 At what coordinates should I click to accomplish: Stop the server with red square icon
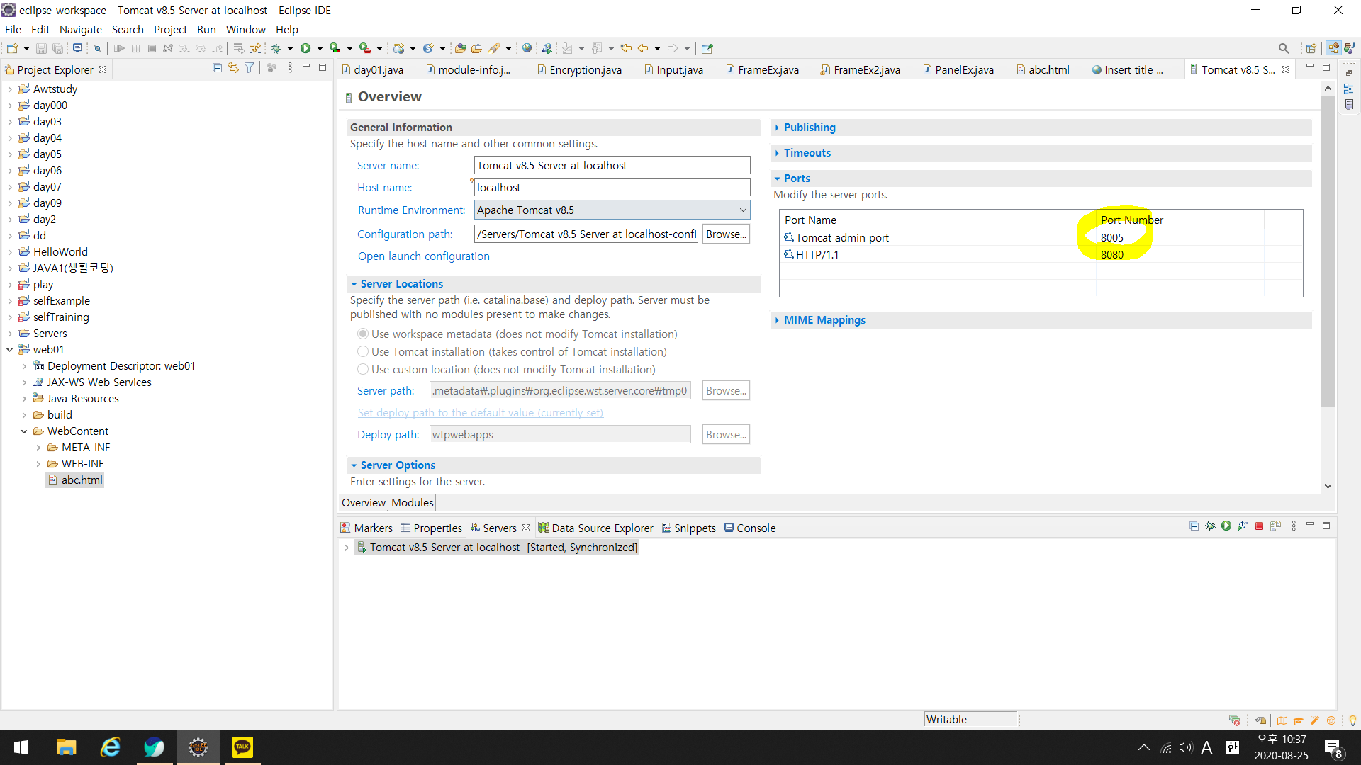1259,526
